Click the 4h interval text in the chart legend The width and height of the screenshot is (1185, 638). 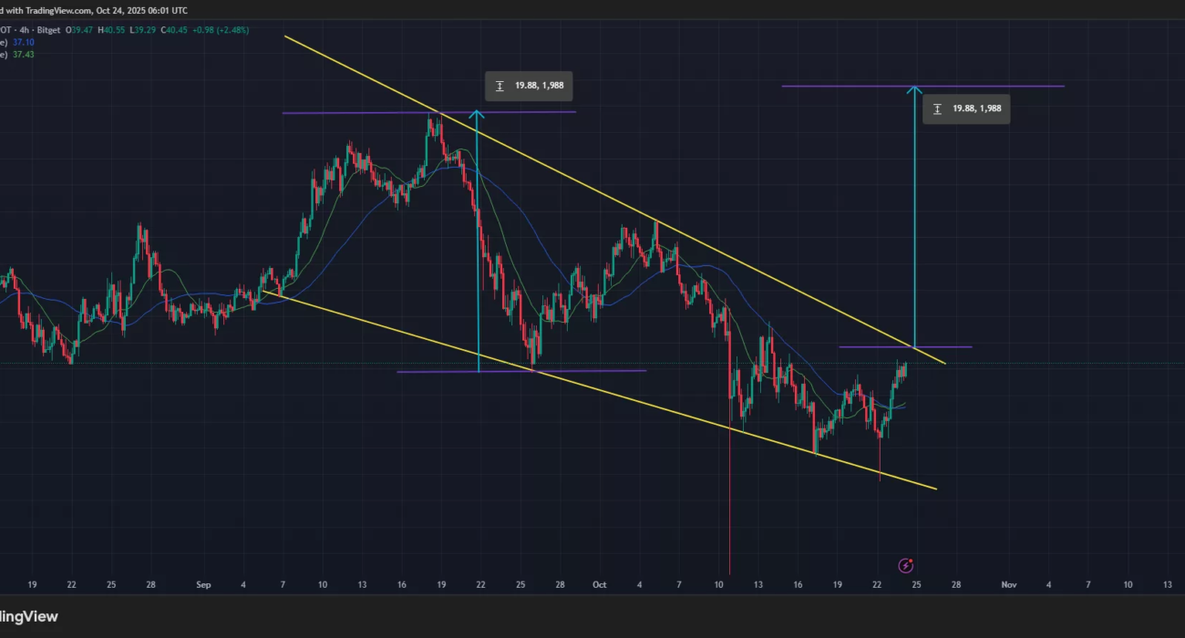click(39, 30)
